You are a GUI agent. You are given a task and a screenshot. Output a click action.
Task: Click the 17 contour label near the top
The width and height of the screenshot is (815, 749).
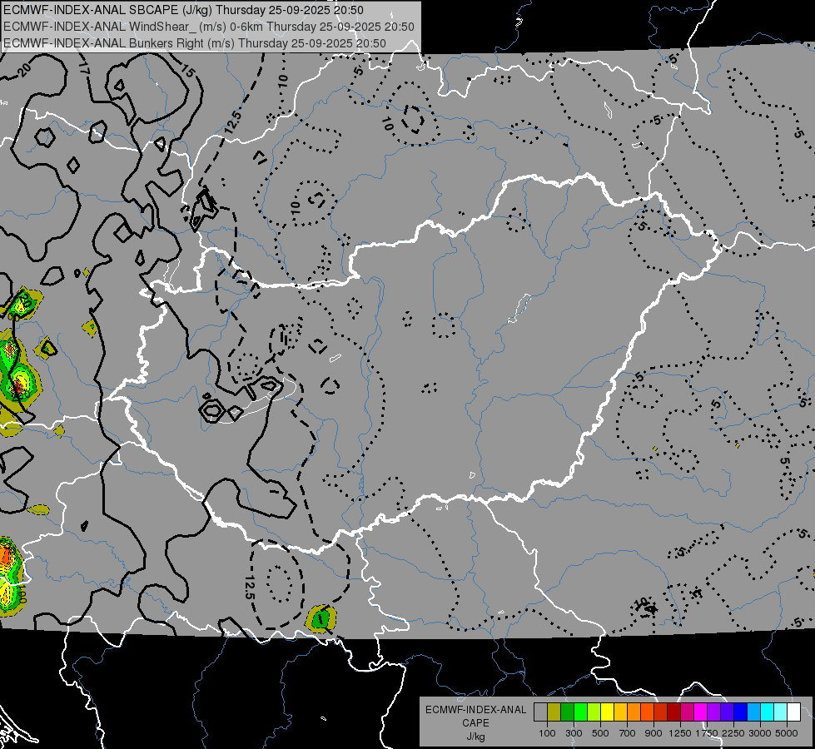[85, 67]
